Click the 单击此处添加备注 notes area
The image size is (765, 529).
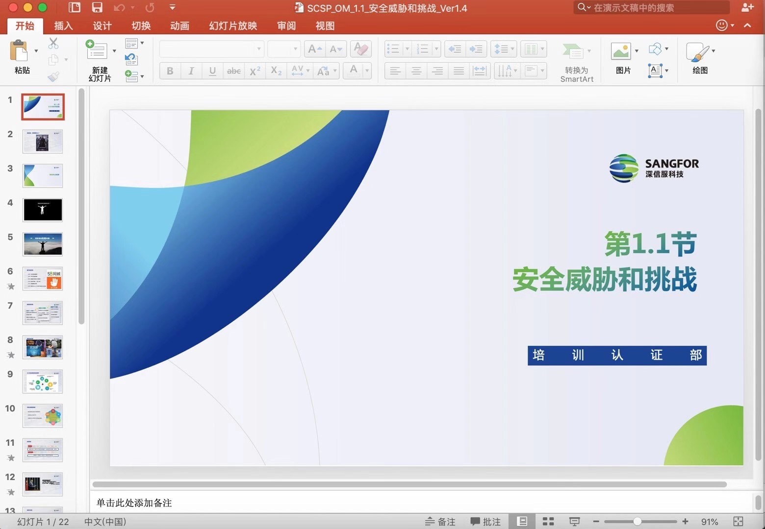pos(134,503)
